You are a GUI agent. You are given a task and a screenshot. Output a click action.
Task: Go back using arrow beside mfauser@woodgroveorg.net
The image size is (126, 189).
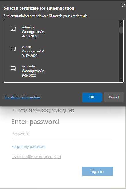(15, 110)
